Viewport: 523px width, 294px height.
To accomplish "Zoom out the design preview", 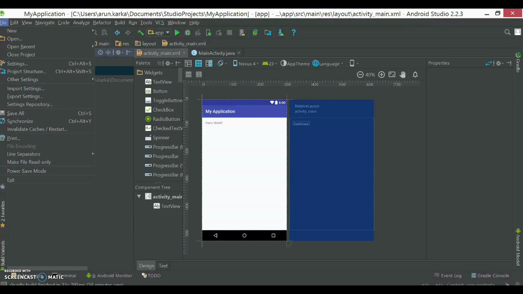I will click(360, 74).
